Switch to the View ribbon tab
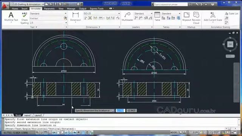 (61, 9)
